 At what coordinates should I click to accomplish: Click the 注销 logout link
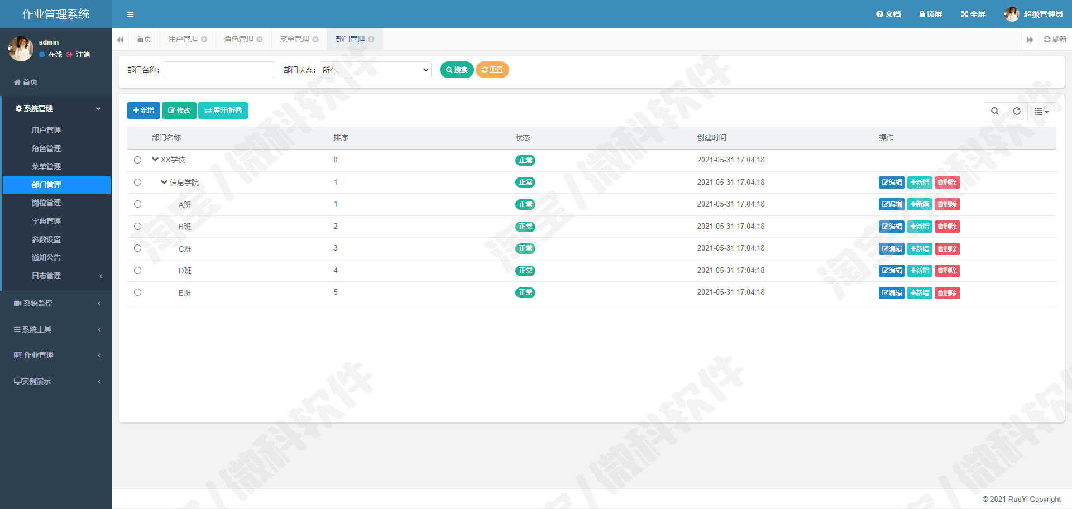(x=78, y=55)
